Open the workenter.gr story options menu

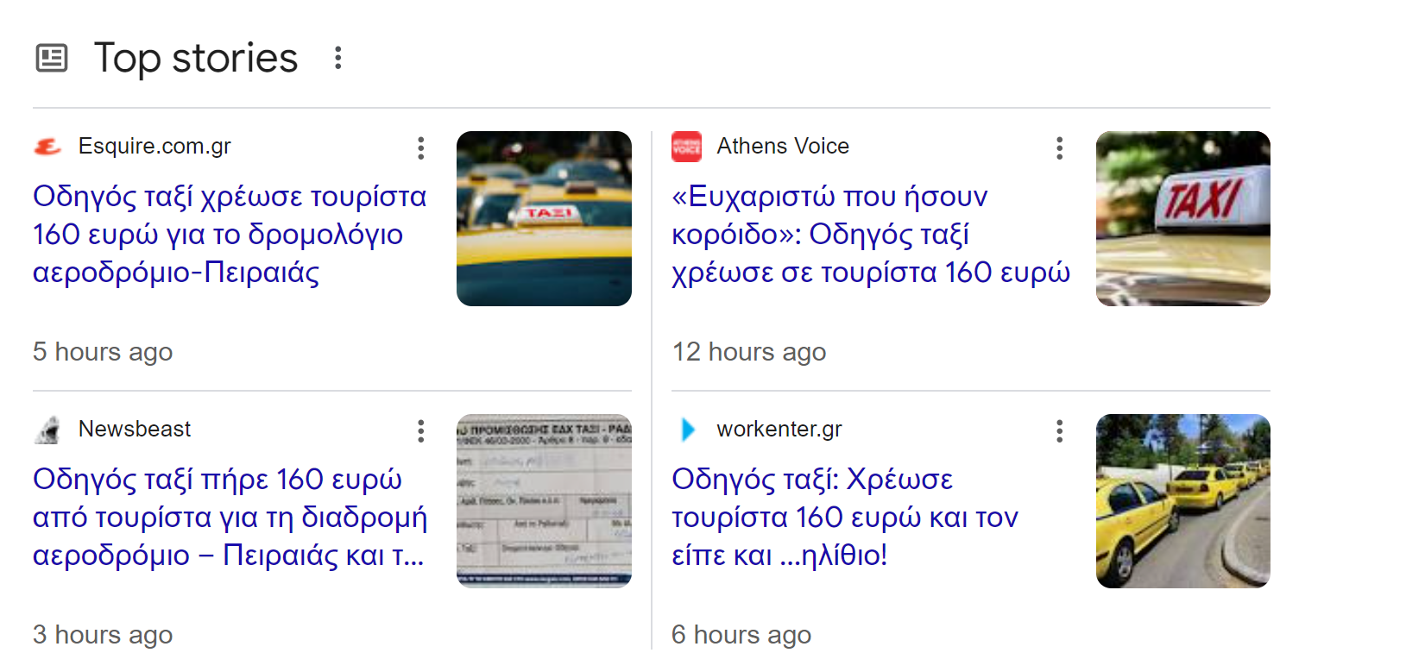click(x=1059, y=431)
